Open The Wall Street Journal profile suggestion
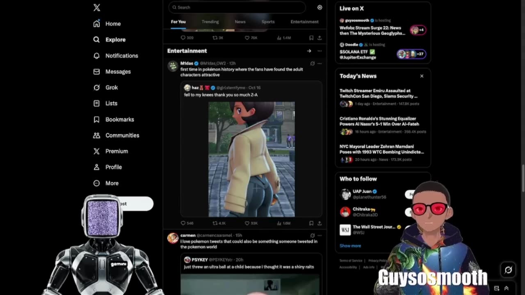 tap(371, 229)
